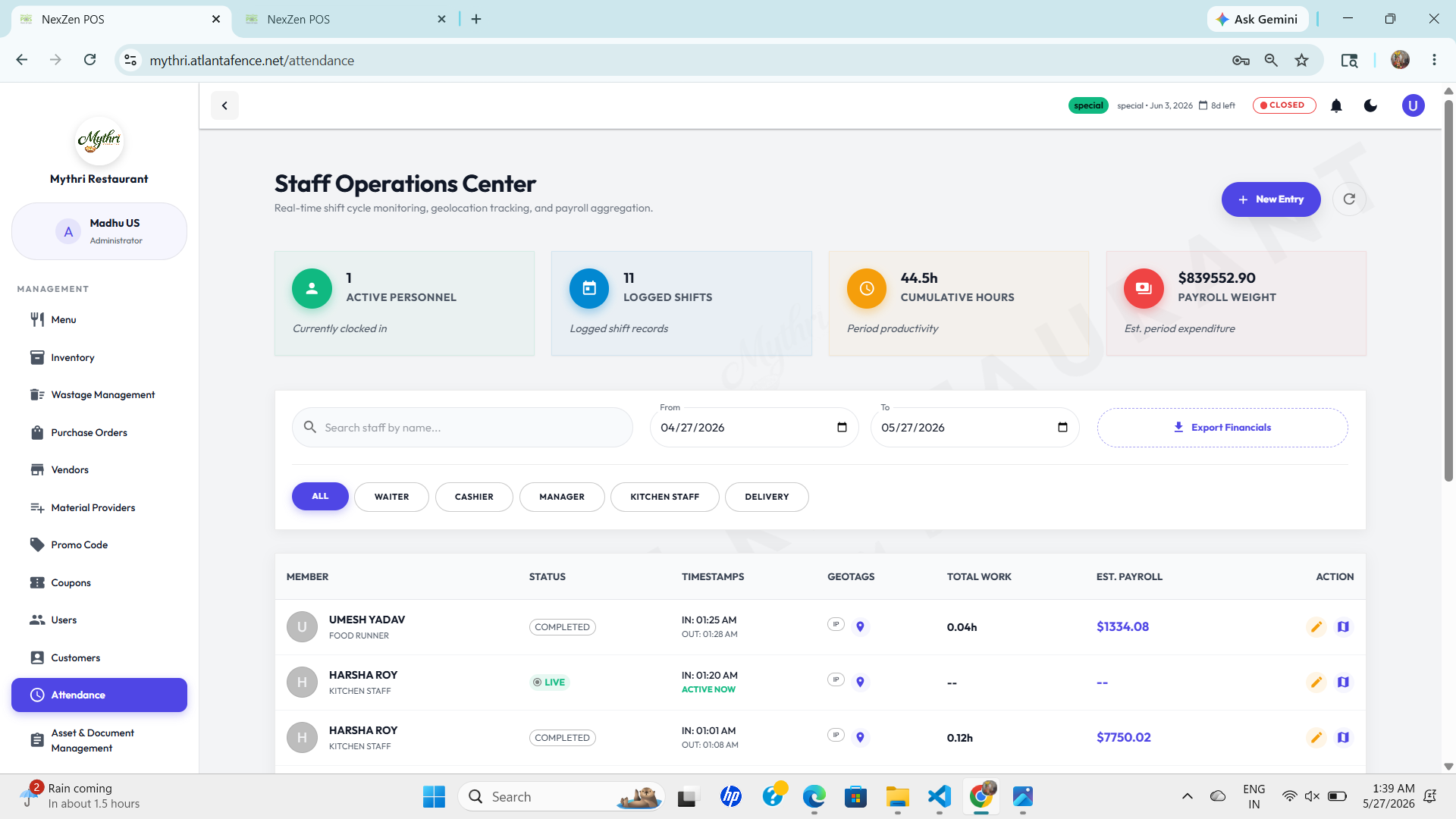Bookmark this page with star icon

click(1301, 60)
